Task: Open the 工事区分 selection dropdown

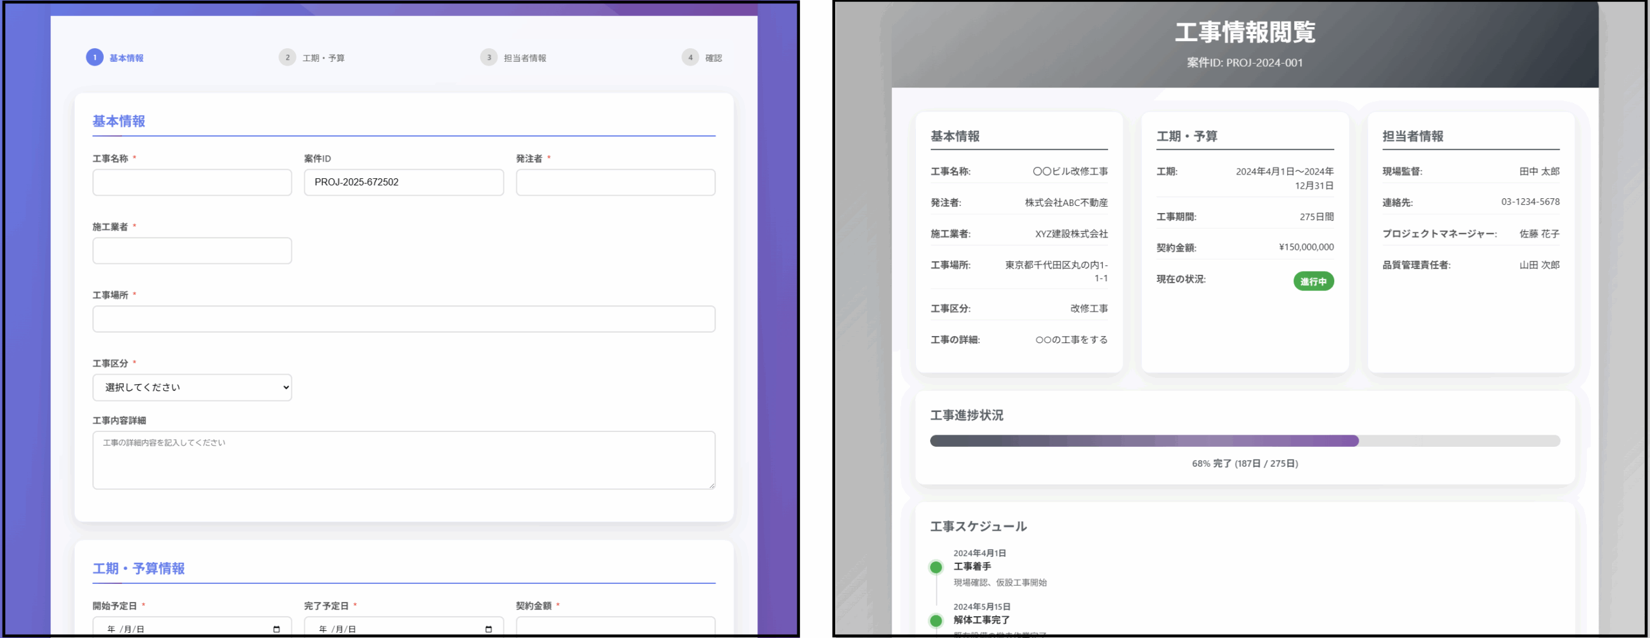Action: point(191,387)
